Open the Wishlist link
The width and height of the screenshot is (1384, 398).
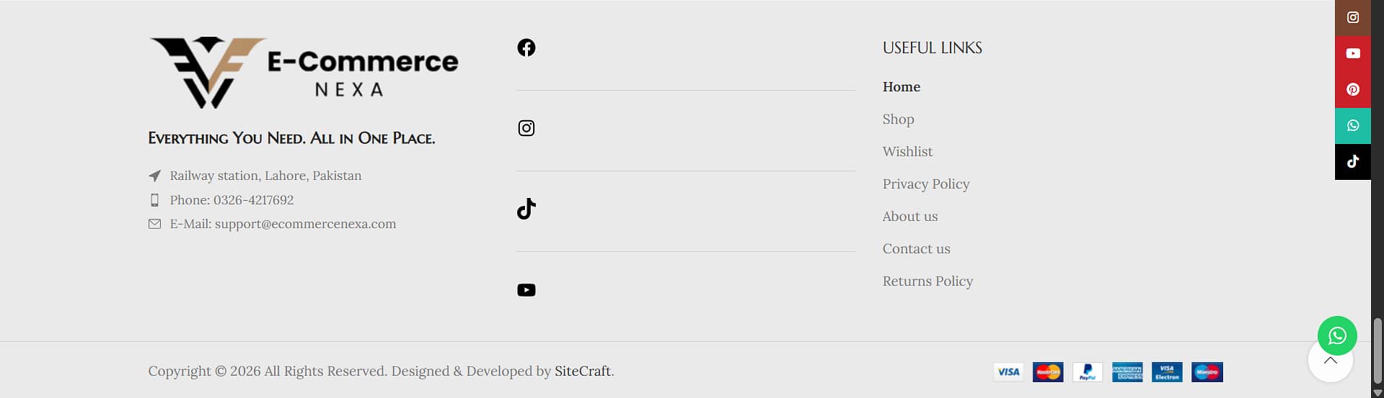pyautogui.click(x=907, y=151)
